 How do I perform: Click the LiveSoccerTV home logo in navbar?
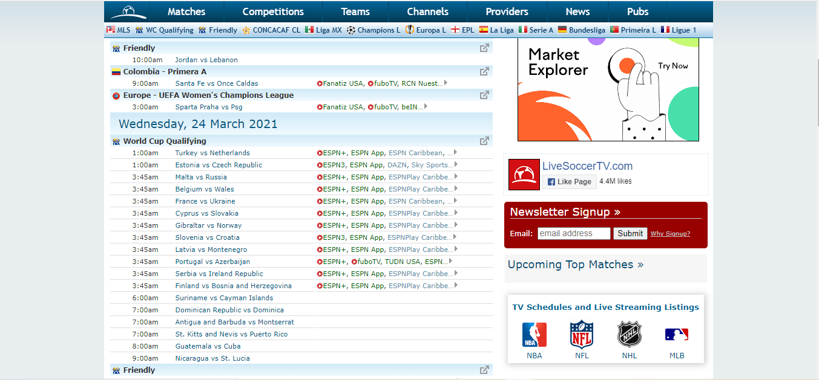pos(128,11)
